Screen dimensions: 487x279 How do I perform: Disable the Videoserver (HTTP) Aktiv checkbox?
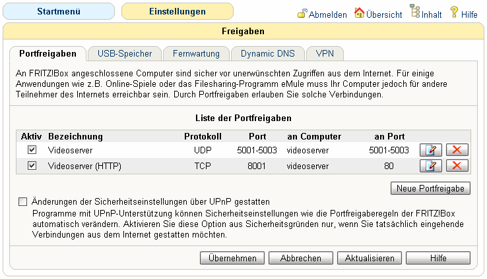click(32, 165)
